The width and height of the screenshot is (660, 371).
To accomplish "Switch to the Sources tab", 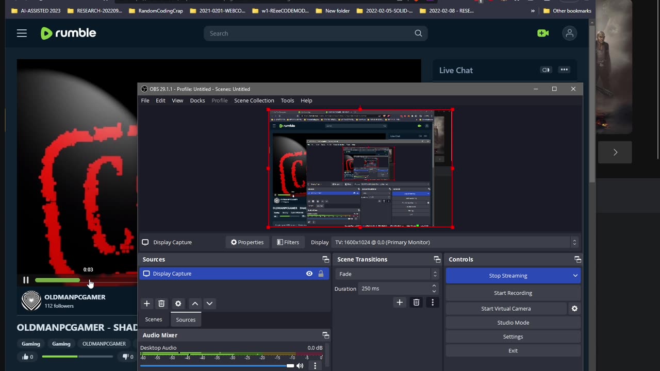I will coord(186,319).
